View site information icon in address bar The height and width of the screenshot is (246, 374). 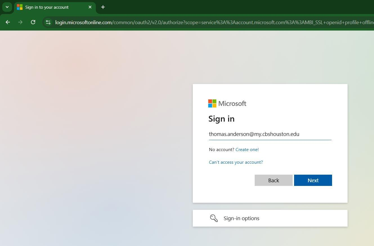coord(48,22)
